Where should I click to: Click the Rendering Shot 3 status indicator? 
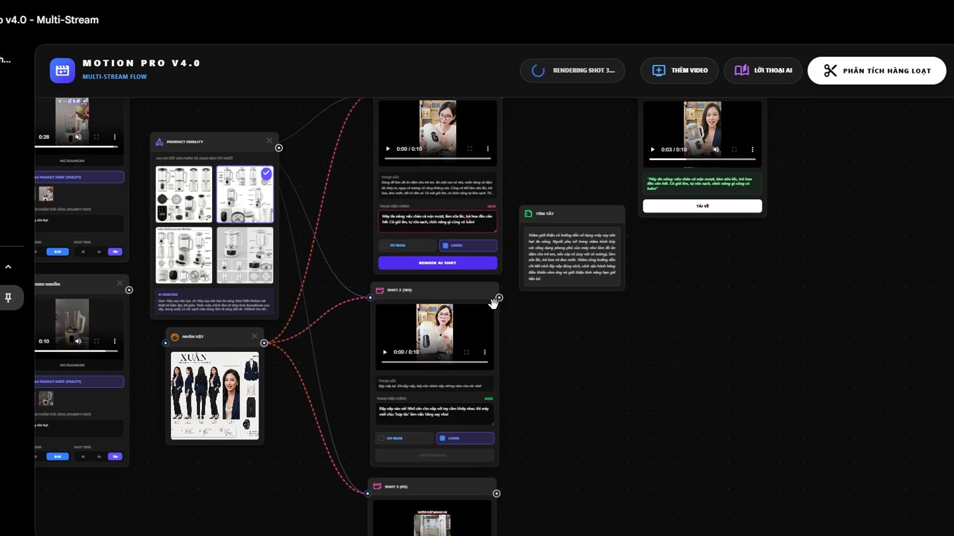[x=572, y=71]
